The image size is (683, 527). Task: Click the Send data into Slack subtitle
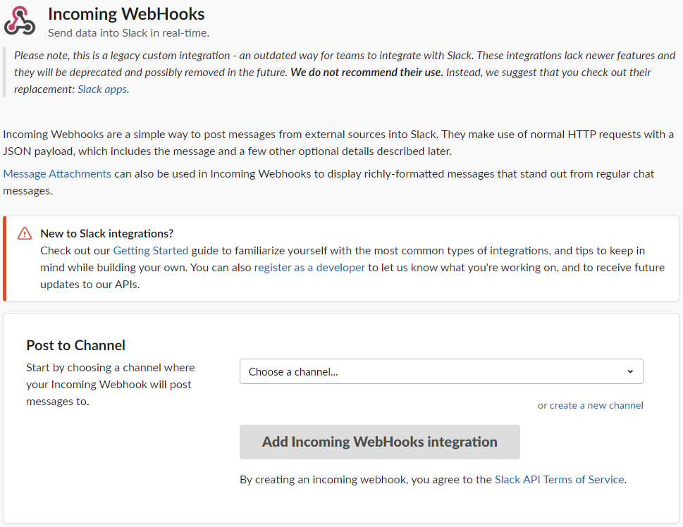coord(128,32)
